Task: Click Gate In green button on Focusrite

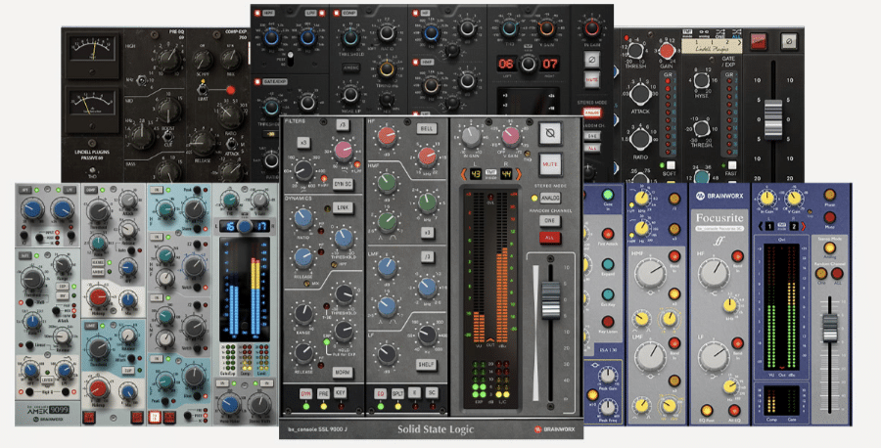Action: click(608, 195)
